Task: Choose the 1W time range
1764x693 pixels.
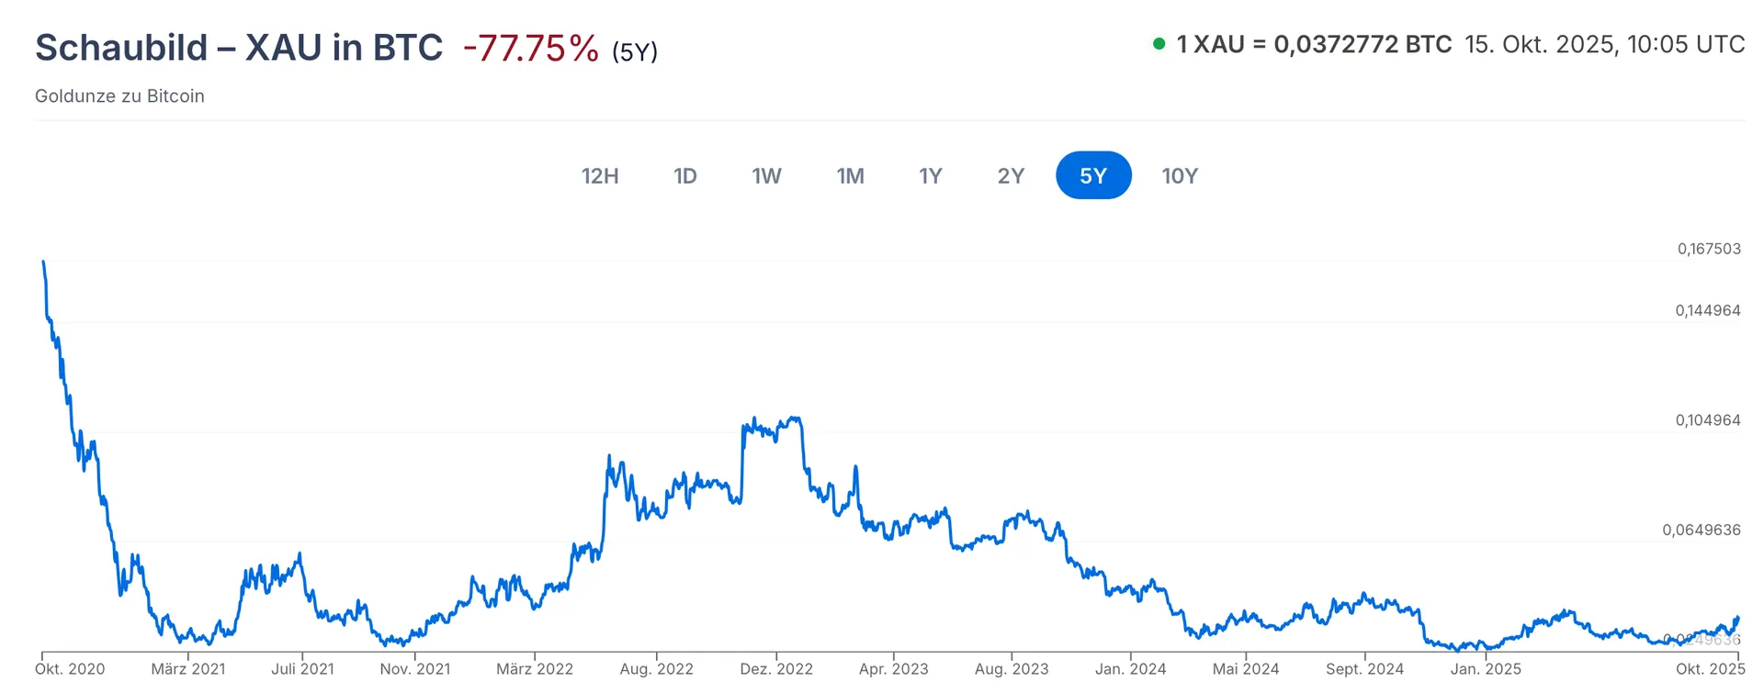Action: 766,175
